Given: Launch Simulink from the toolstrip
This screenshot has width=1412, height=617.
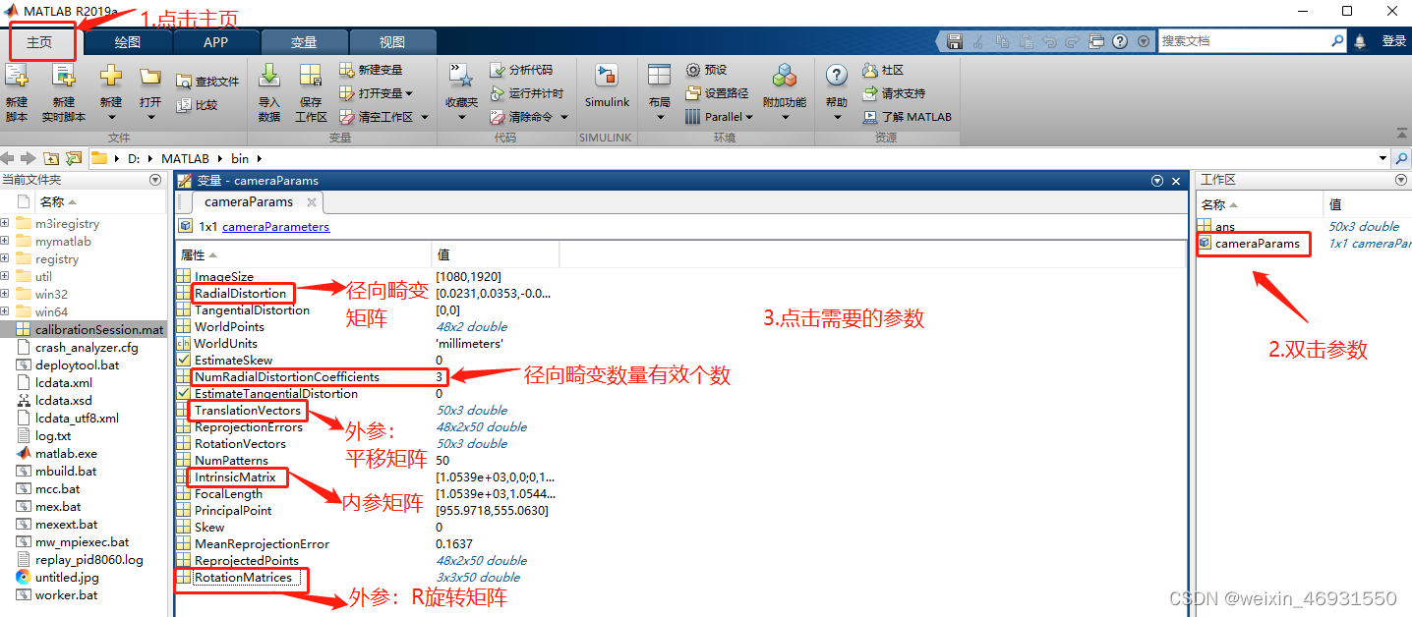Looking at the screenshot, I should (x=607, y=86).
